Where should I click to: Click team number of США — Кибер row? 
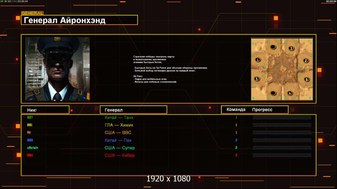point(236,155)
